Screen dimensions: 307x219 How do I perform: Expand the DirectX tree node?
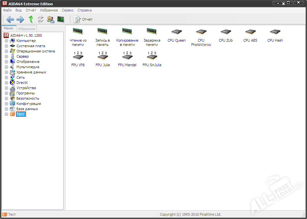[x=6, y=83]
